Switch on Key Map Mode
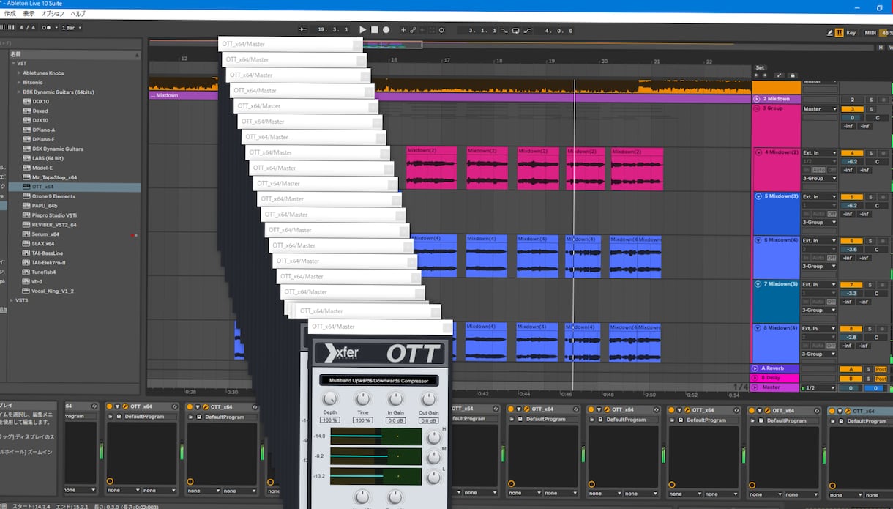Image resolution: width=893 pixels, height=509 pixels. tap(851, 32)
